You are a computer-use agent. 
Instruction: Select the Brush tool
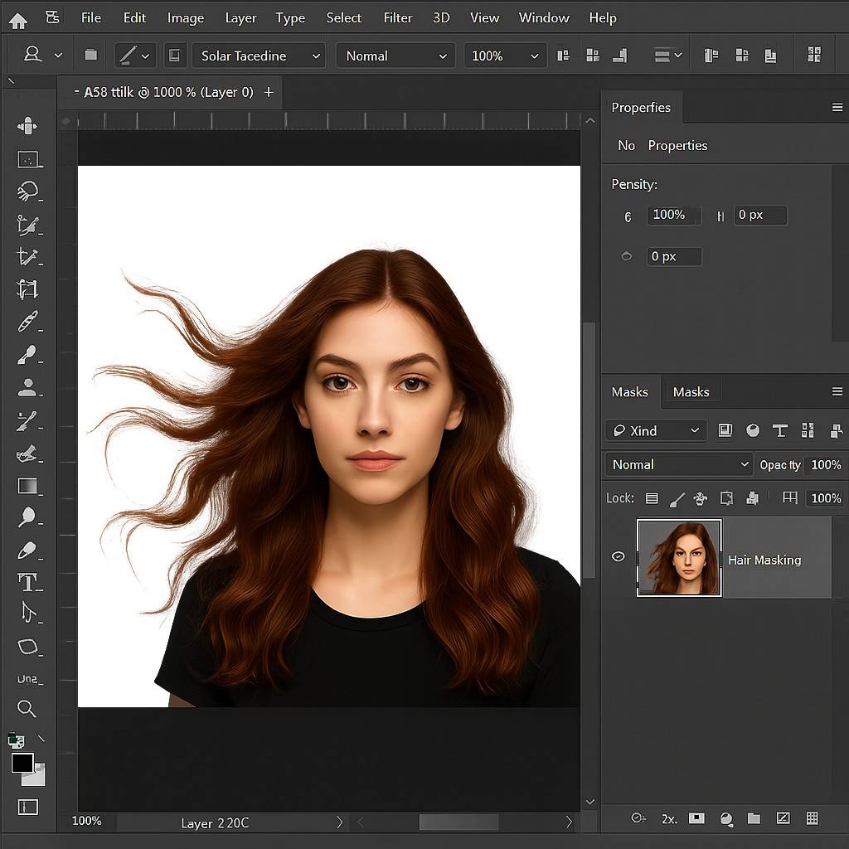[x=27, y=355]
